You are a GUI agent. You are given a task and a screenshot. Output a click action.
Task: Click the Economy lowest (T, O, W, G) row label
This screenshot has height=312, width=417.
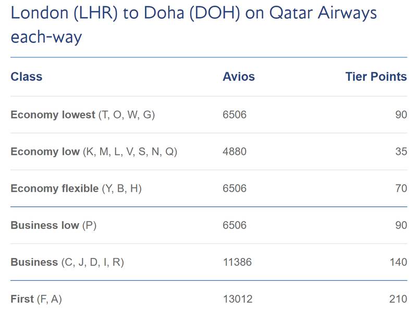(x=83, y=115)
